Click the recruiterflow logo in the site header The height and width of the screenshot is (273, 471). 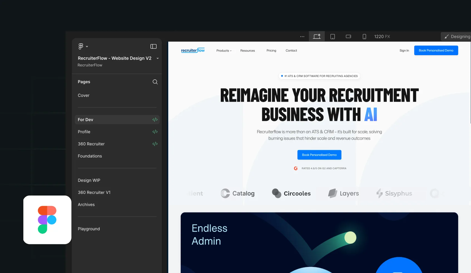193,50
